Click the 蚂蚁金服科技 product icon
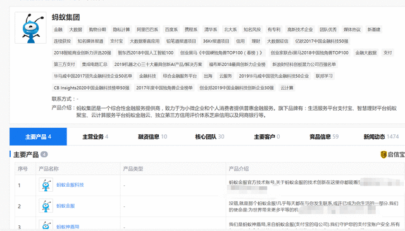Image resolution: width=405 pixels, height=231 pixels. pos(46,185)
